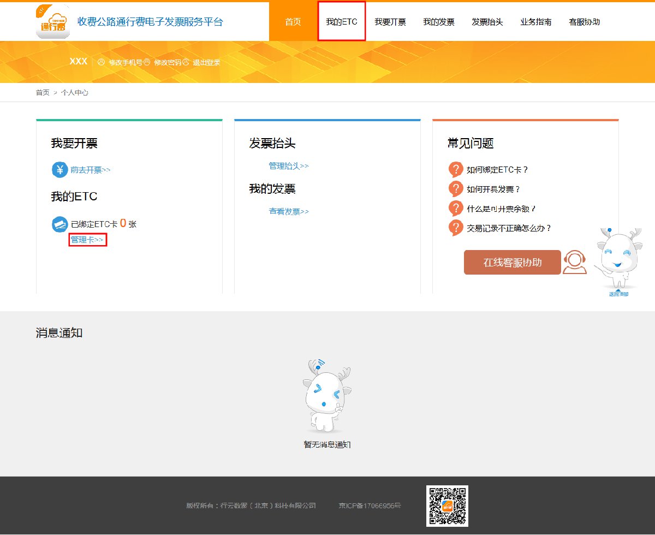This screenshot has height=535, width=655.
Task: Open the 业务指南 menu item
Action: [536, 22]
